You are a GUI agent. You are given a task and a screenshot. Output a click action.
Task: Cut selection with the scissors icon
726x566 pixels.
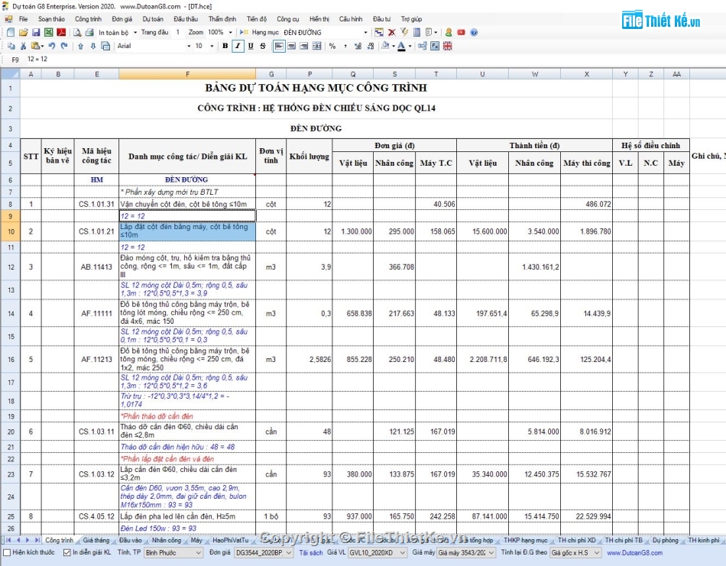23,46
